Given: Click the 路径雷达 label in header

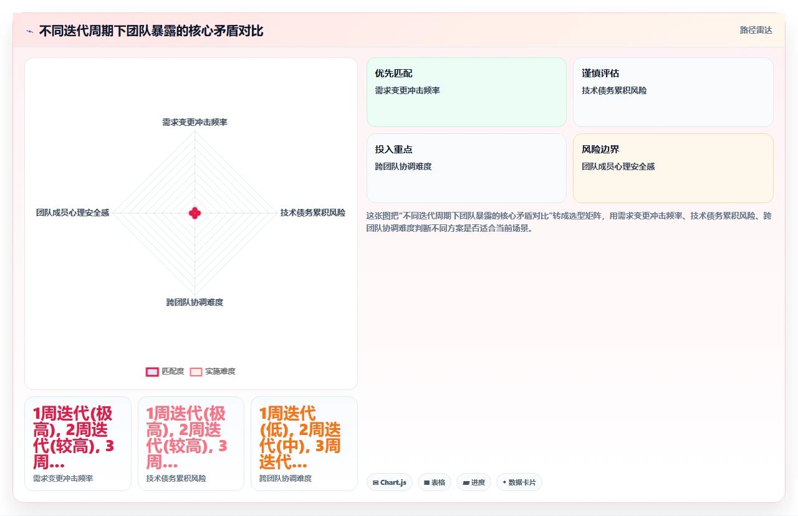Looking at the screenshot, I should [x=756, y=30].
